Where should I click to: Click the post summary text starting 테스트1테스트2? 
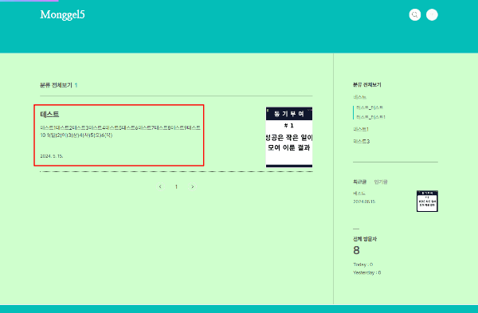click(120, 131)
